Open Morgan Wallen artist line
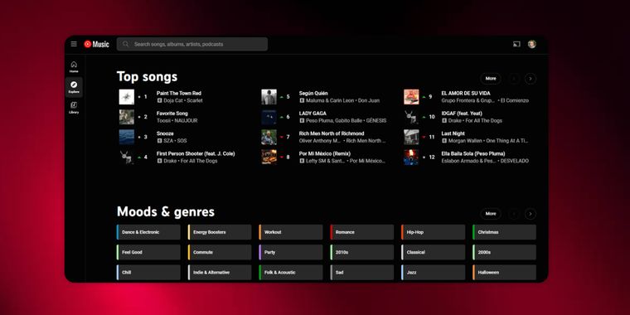This screenshot has width=630, height=315. tap(485, 141)
